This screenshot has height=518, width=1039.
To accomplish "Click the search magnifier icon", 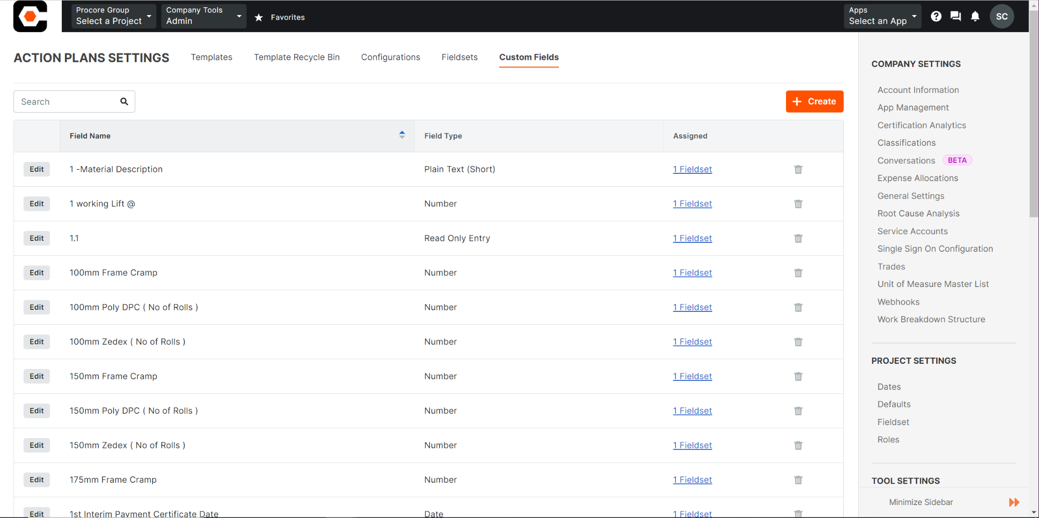I will point(124,101).
